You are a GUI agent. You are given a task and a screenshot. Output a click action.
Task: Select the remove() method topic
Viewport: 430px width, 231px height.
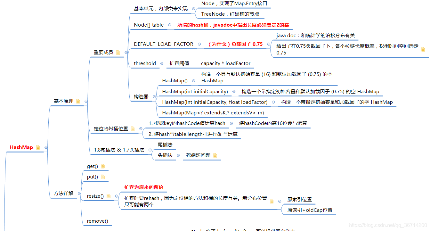pos(98,221)
